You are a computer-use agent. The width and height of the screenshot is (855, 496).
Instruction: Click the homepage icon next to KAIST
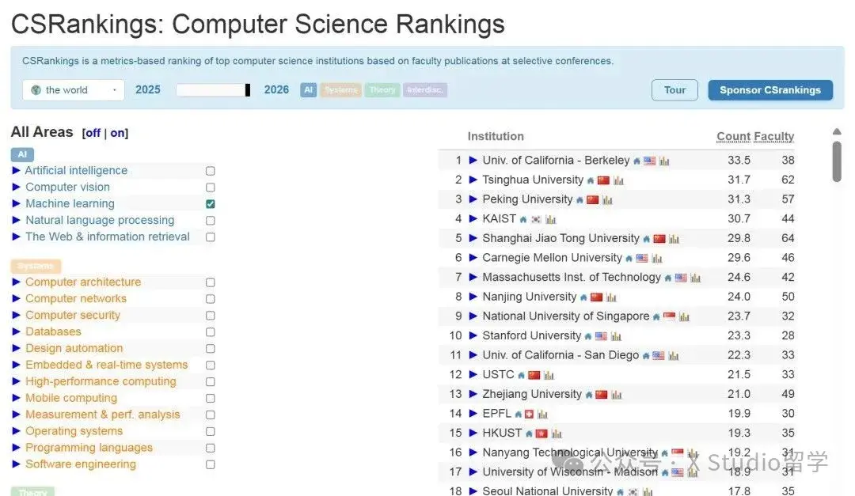[523, 220]
